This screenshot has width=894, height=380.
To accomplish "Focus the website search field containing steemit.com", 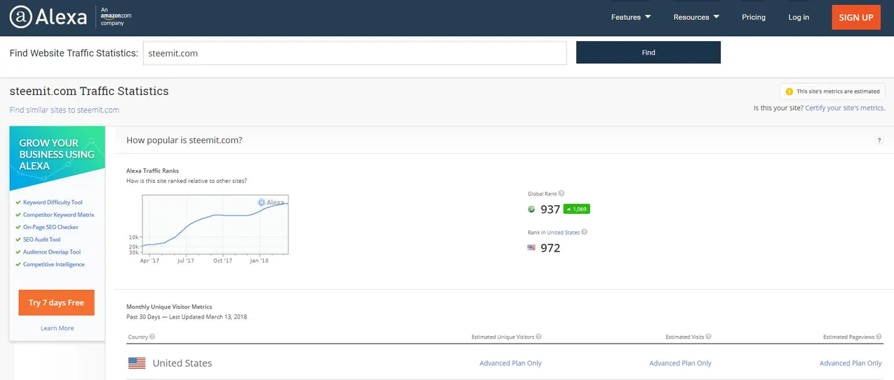I will click(x=355, y=53).
